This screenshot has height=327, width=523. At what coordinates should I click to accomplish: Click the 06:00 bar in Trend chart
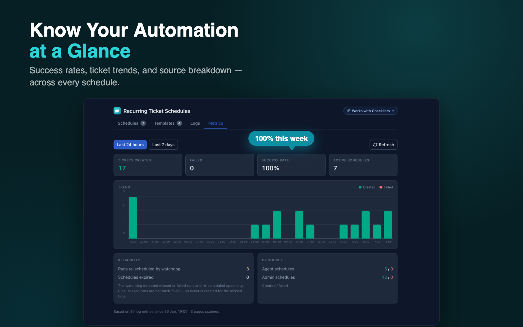pos(255,232)
